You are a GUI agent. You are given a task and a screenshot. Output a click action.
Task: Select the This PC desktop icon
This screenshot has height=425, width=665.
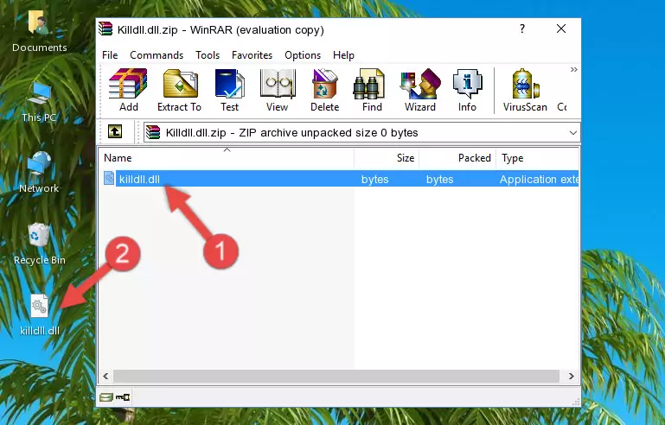tap(39, 102)
